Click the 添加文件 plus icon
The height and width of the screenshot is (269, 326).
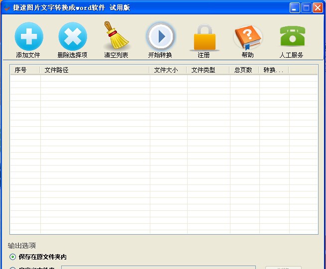coord(29,36)
